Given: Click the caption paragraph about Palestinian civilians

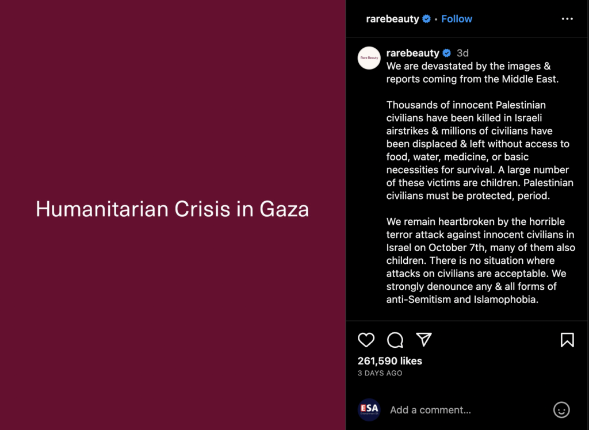Looking at the screenshot, I should [480, 150].
